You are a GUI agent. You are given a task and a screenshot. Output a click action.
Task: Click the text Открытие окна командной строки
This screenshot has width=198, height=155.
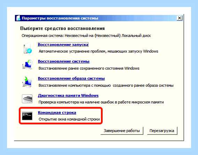pyautogui.click(x=69, y=119)
